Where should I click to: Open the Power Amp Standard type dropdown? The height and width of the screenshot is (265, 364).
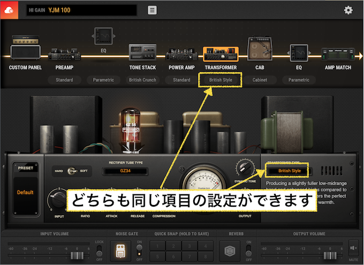[x=181, y=80]
